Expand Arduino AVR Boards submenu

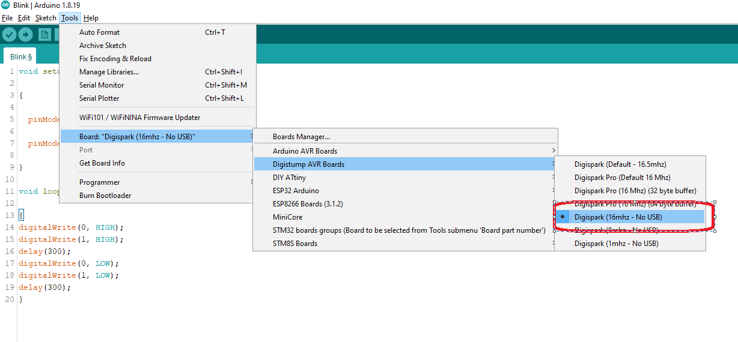coord(406,151)
